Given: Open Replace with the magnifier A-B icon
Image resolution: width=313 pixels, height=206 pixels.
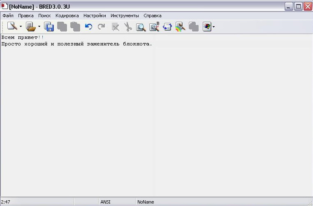Looking at the screenshot, I should 154,27.
